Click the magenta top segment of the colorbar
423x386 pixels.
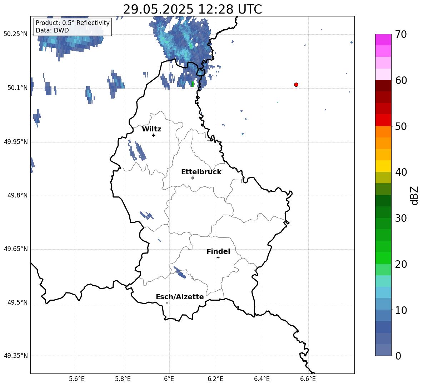[x=383, y=40]
